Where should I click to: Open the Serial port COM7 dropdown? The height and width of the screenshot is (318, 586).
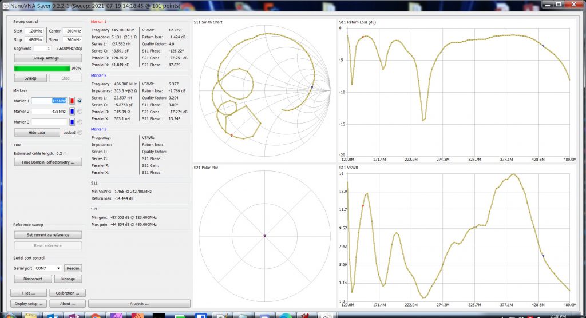pos(47,268)
